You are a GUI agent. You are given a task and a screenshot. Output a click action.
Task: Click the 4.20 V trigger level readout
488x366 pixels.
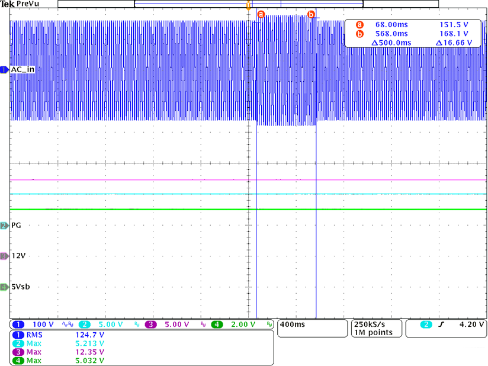(471, 325)
